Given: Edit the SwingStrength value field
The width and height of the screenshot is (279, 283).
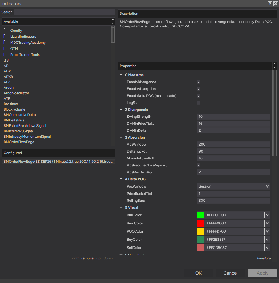Looking at the screenshot, I should click(234, 117).
